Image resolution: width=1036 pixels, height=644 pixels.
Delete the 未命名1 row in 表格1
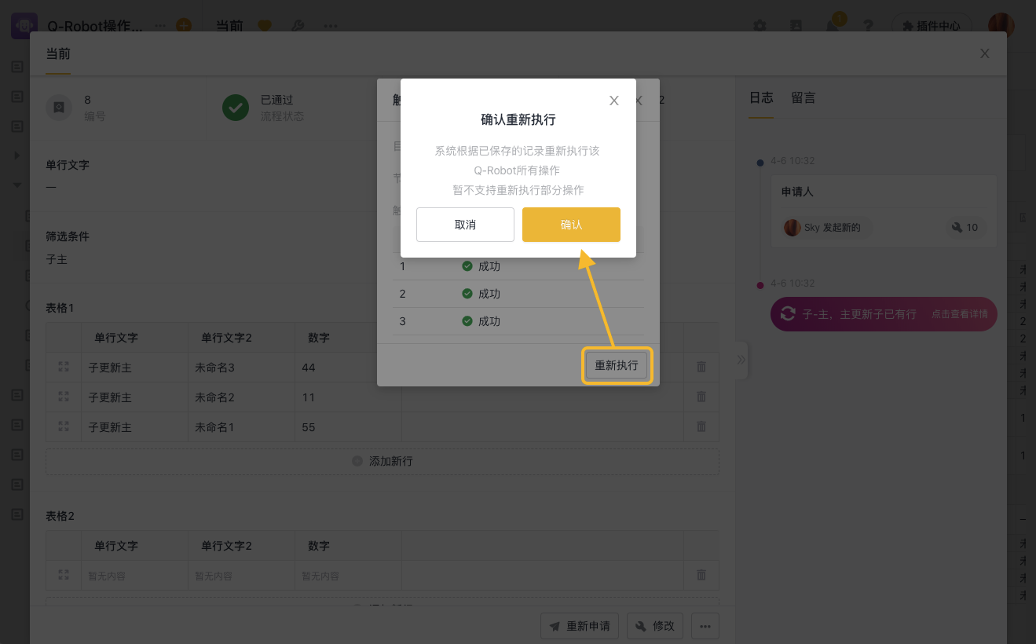pyautogui.click(x=701, y=426)
